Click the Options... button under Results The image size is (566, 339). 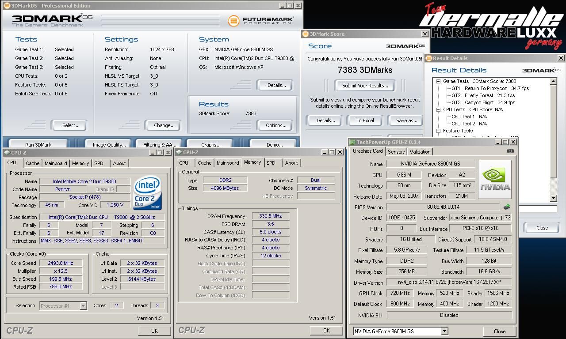point(275,125)
